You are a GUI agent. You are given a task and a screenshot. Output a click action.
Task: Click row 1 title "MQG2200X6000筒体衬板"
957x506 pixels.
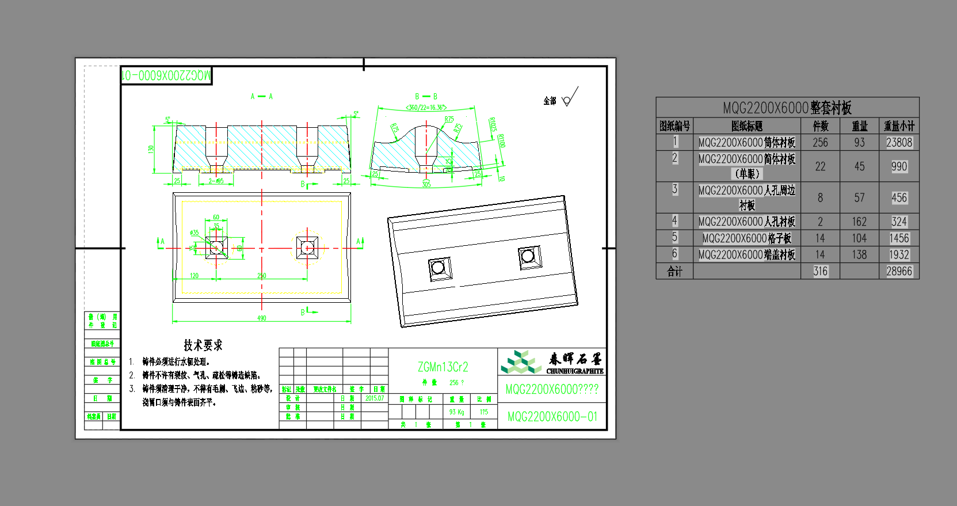click(x=747, y=142)
